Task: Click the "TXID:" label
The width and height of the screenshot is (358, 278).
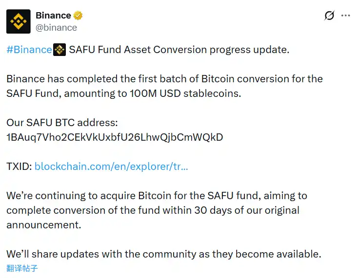Action: tap(19, 167)
